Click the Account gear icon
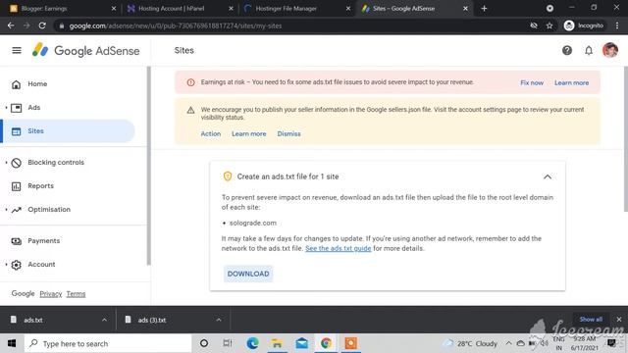628x353 pixels. click(16, 265)
